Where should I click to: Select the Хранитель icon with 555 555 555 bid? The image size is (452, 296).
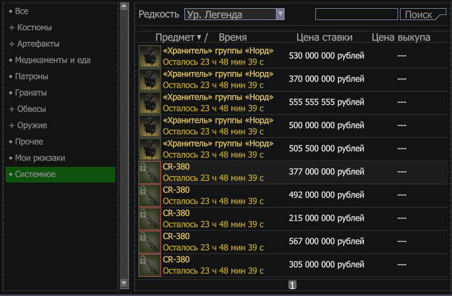point(150,103)
